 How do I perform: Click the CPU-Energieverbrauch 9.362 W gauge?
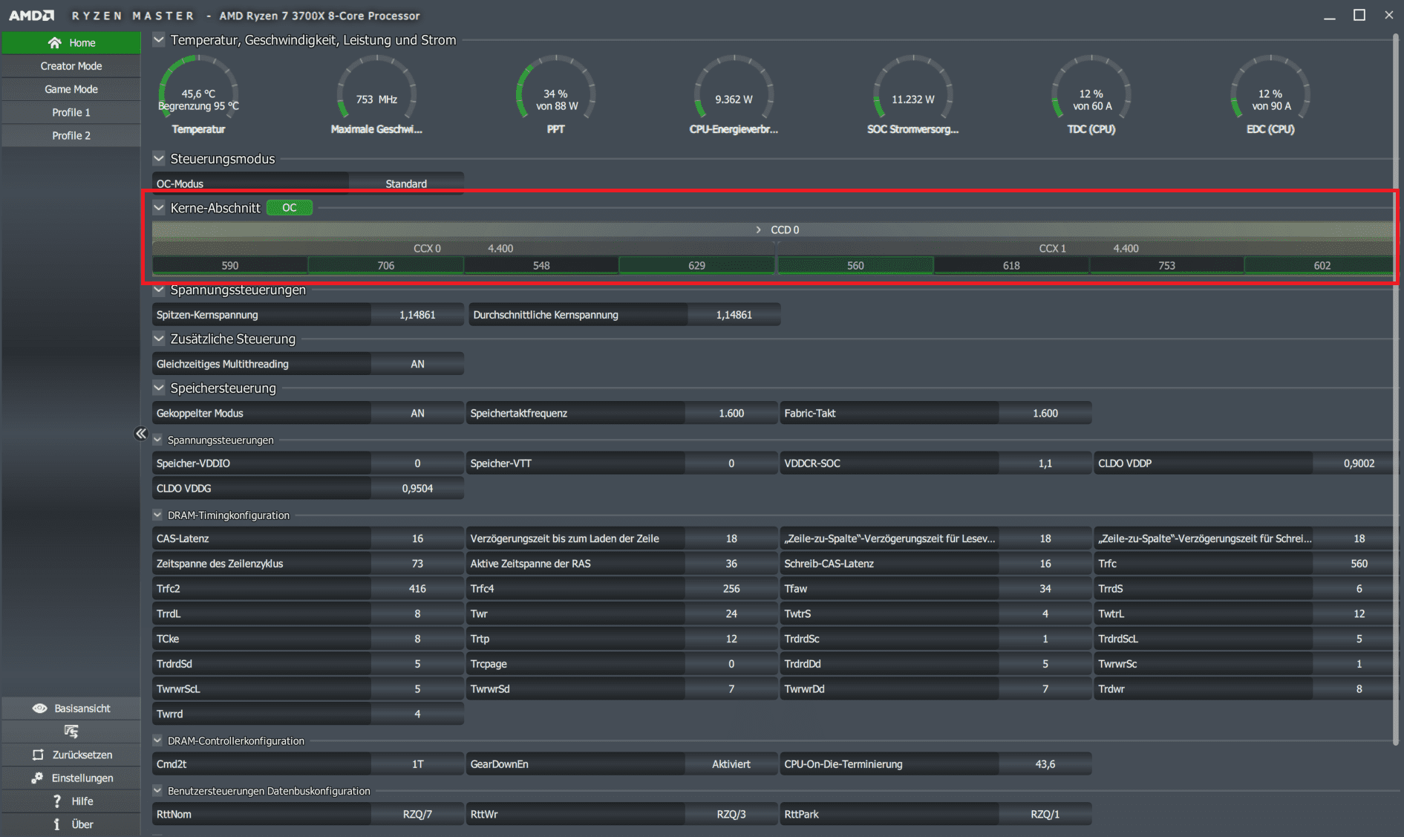click(734, 94)
